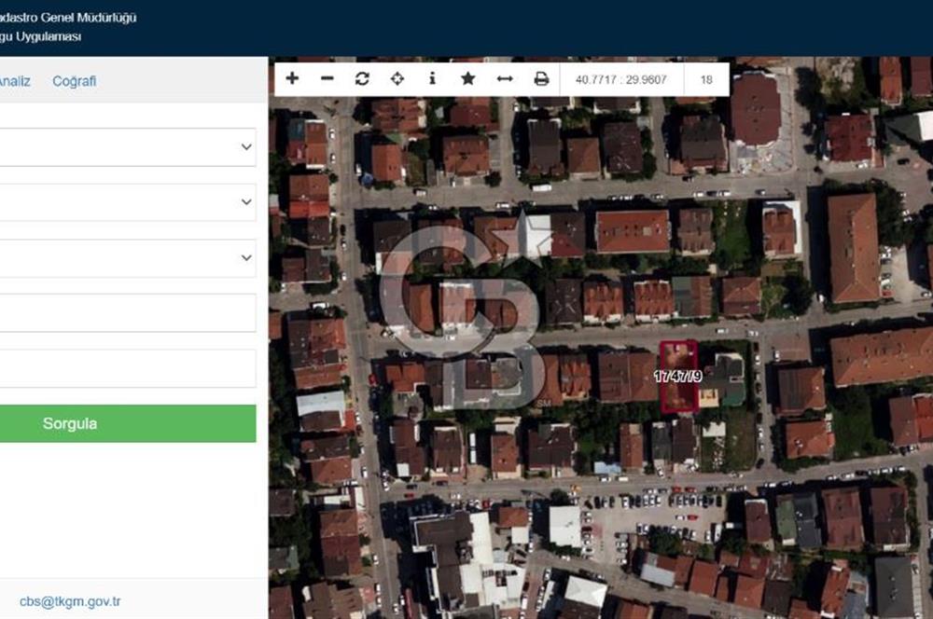Activate the crosshair locate tool

397,79
